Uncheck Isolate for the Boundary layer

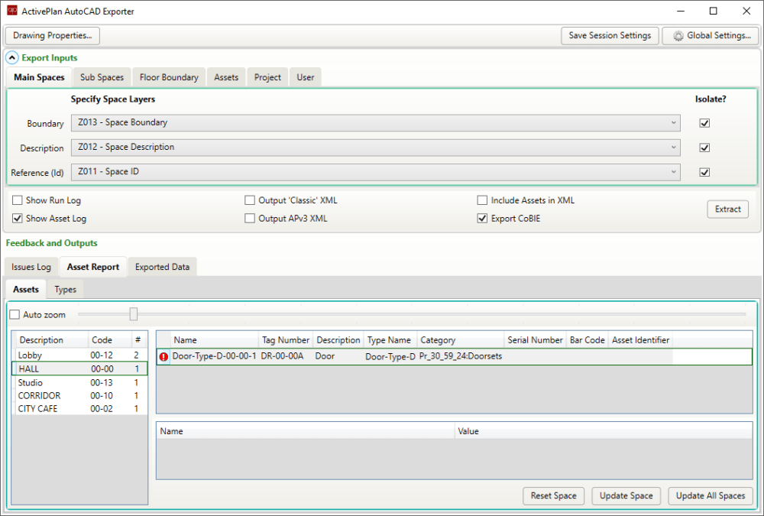(704, 122)
